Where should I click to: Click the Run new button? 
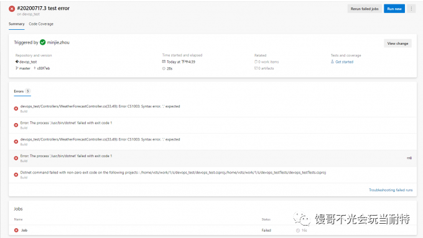click(x=394, y=9)
